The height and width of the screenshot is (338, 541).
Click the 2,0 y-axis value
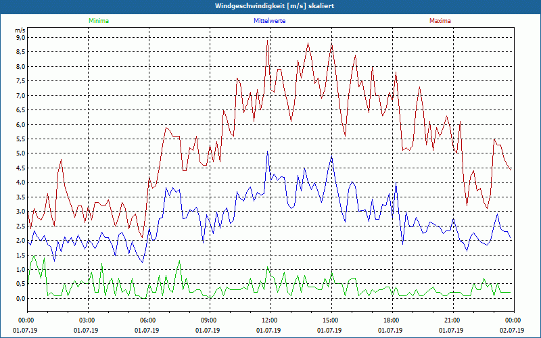click(x=20, y=240)
